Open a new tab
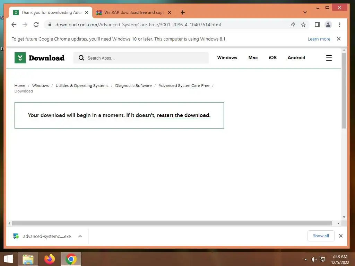This screenshot has width=355, height=266. (183, 12)
